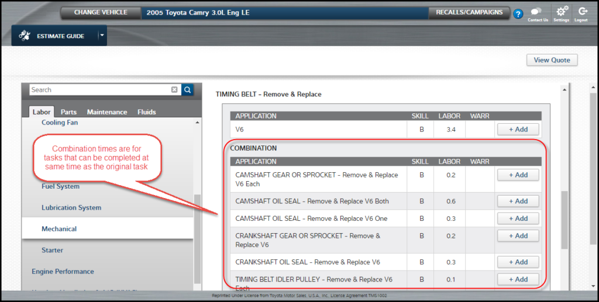
Task: Open the Fluids tab
Action: [147, 112]
